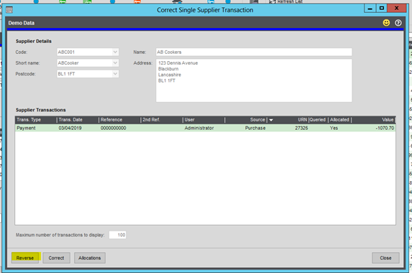Image resolution: width=412 pixels, height=273 pixels.
Task: Click the Queried column header
Action: (x=319, y=120)
